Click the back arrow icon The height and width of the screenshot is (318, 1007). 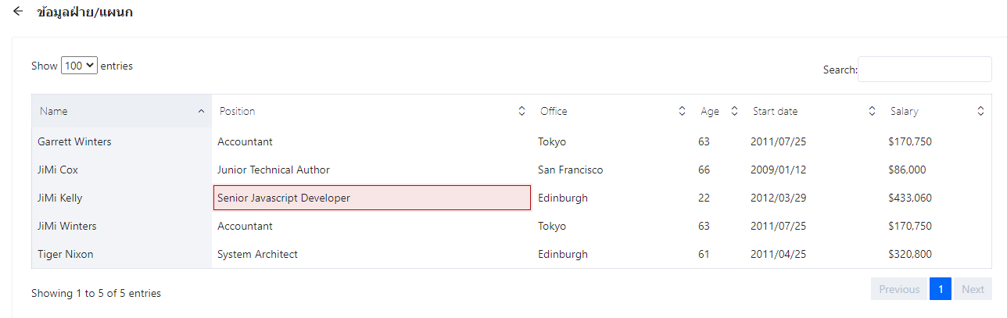(18, 12)
